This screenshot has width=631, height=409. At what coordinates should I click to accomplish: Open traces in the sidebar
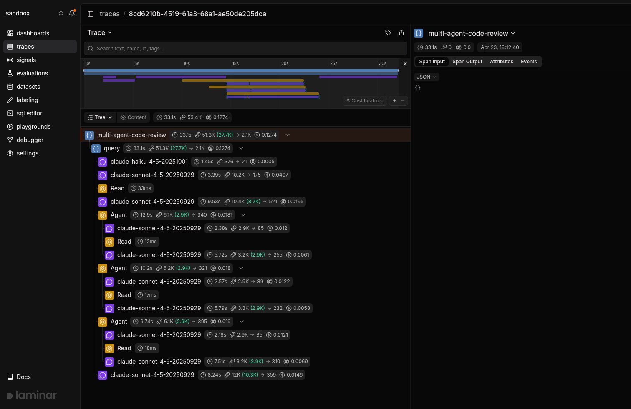[40, 47]
